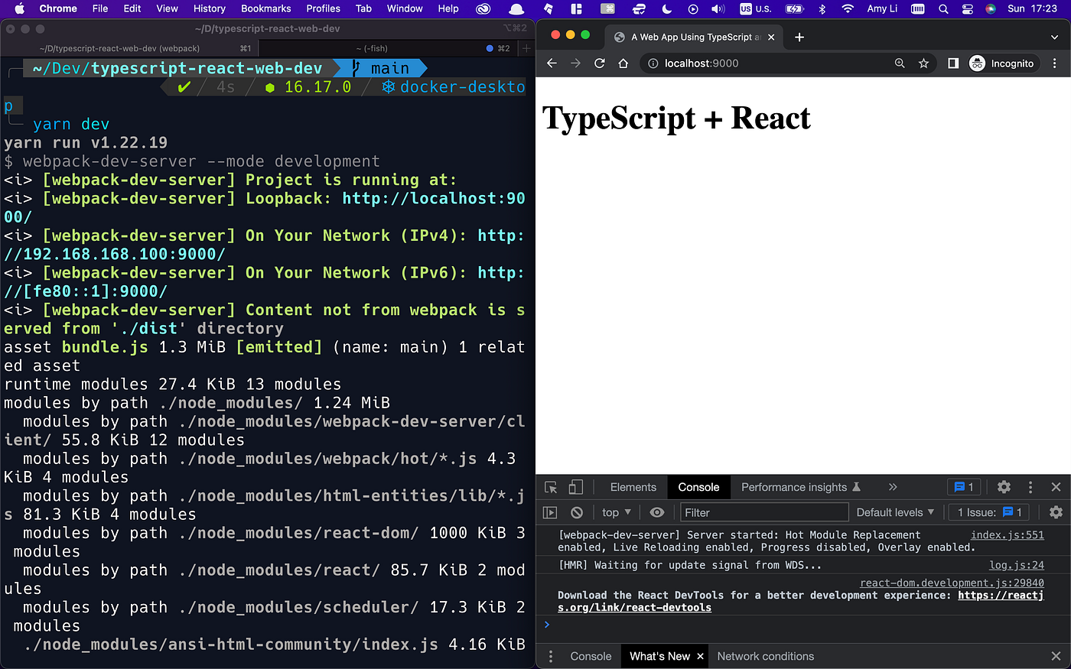1071x669 pixels.
Task: Toggle the device toolbar
Action: (575, 486)
